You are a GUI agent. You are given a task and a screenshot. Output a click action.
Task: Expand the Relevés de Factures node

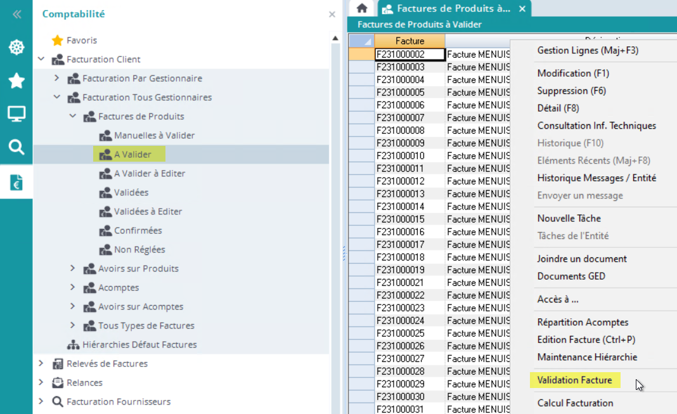pyautogui.click(x=41, y=364)
